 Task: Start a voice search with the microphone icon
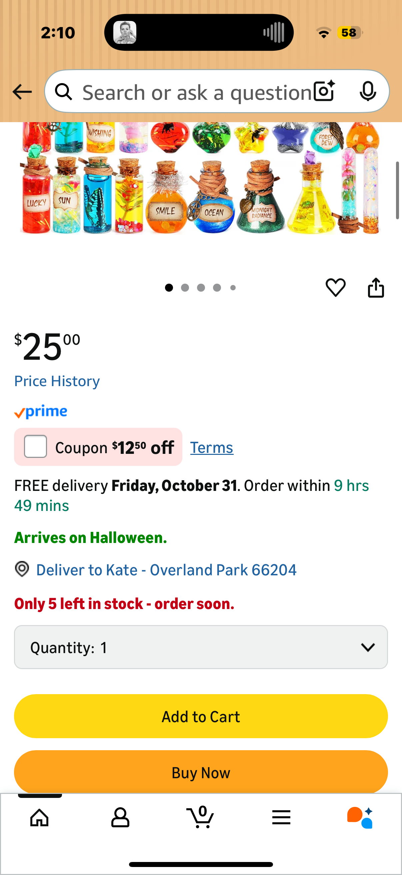tap(369, 91)
